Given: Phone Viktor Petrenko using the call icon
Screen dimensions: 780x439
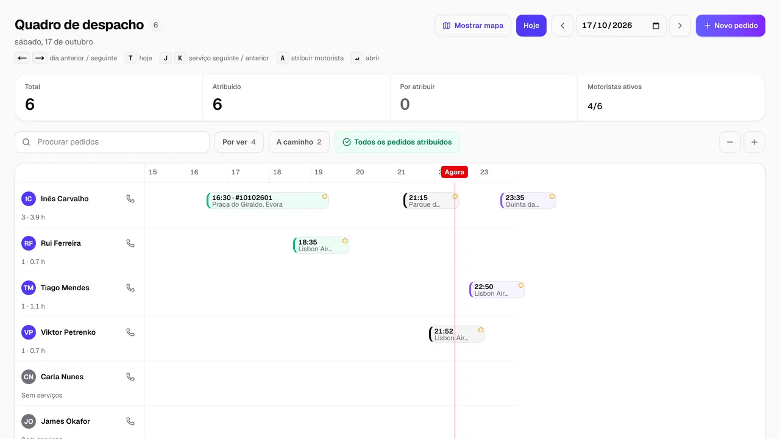Looking at the screenshot, I should pos(130,332).
